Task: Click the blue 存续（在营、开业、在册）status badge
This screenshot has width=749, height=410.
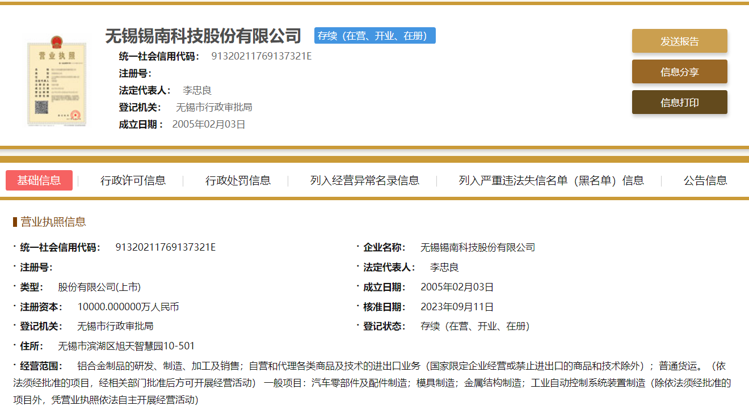Action: tap(375, 36)
